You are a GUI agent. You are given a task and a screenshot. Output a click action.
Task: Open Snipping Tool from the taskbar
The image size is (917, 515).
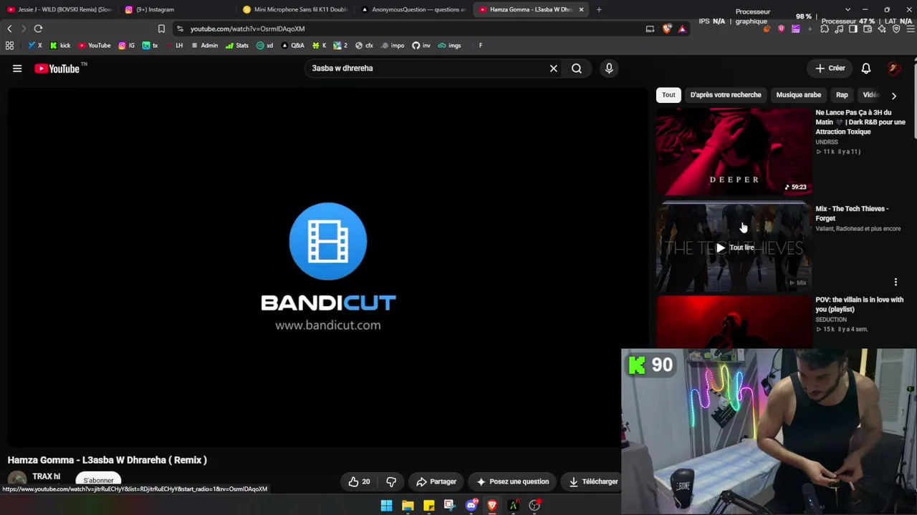pos(449,506)
